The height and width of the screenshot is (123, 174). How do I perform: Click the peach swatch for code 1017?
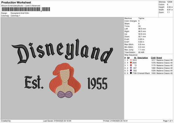131,60
